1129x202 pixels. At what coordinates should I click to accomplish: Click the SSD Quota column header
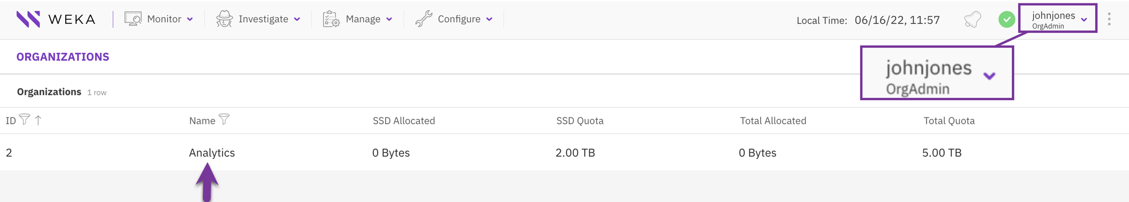tap(580, 121)
